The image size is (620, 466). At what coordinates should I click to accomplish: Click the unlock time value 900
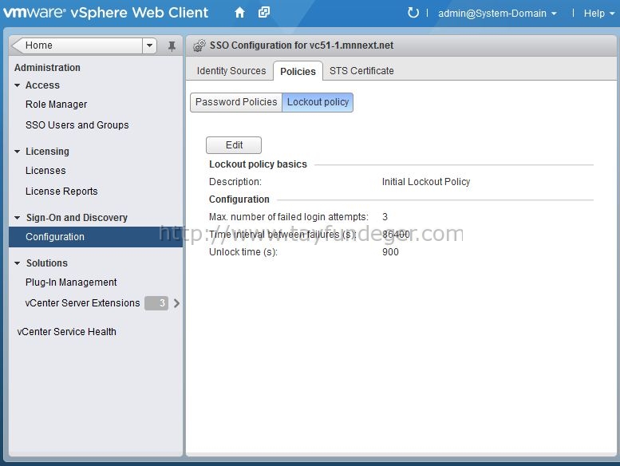[390, 252]
